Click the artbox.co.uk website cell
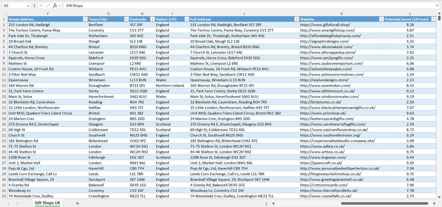 (322, 152)
